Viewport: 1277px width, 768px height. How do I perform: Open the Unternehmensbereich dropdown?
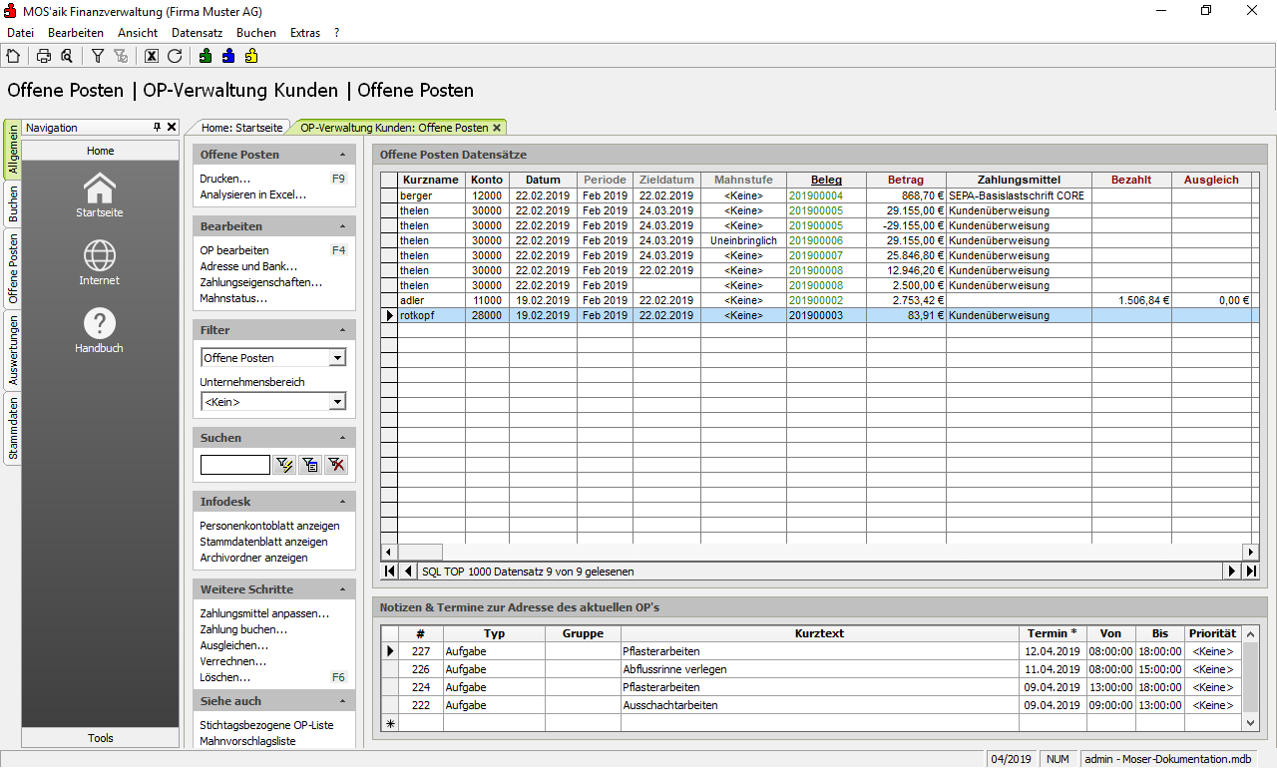pyautogui.click(x=337, y=402)
